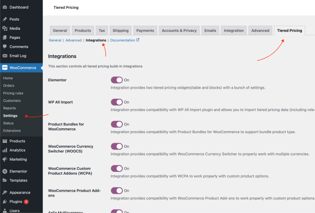Click the Marketing megaphone icon
315x213 pixels.
(x=5, y=159)
